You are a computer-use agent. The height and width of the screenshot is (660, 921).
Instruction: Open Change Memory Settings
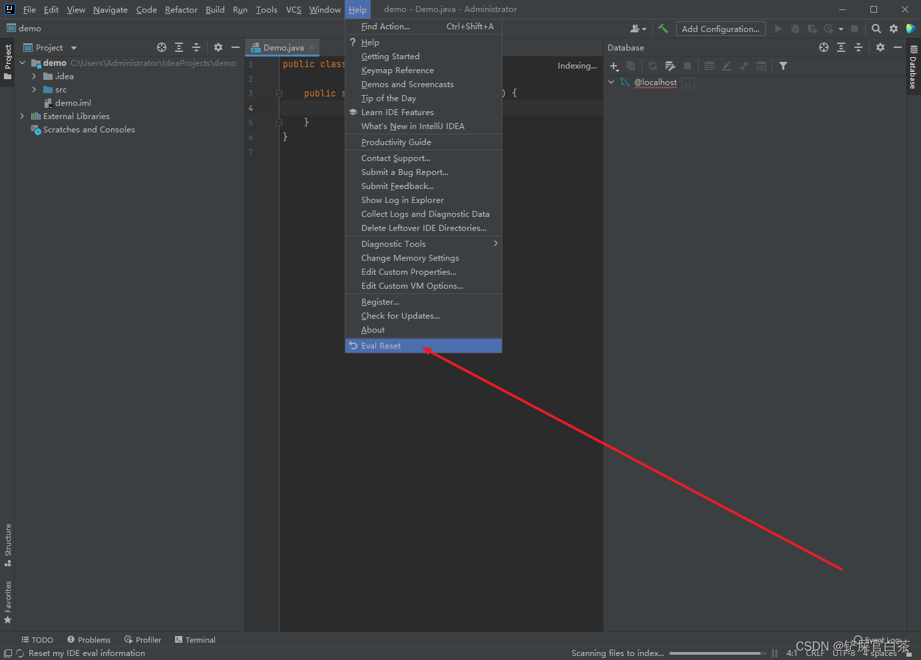point(423,258)
